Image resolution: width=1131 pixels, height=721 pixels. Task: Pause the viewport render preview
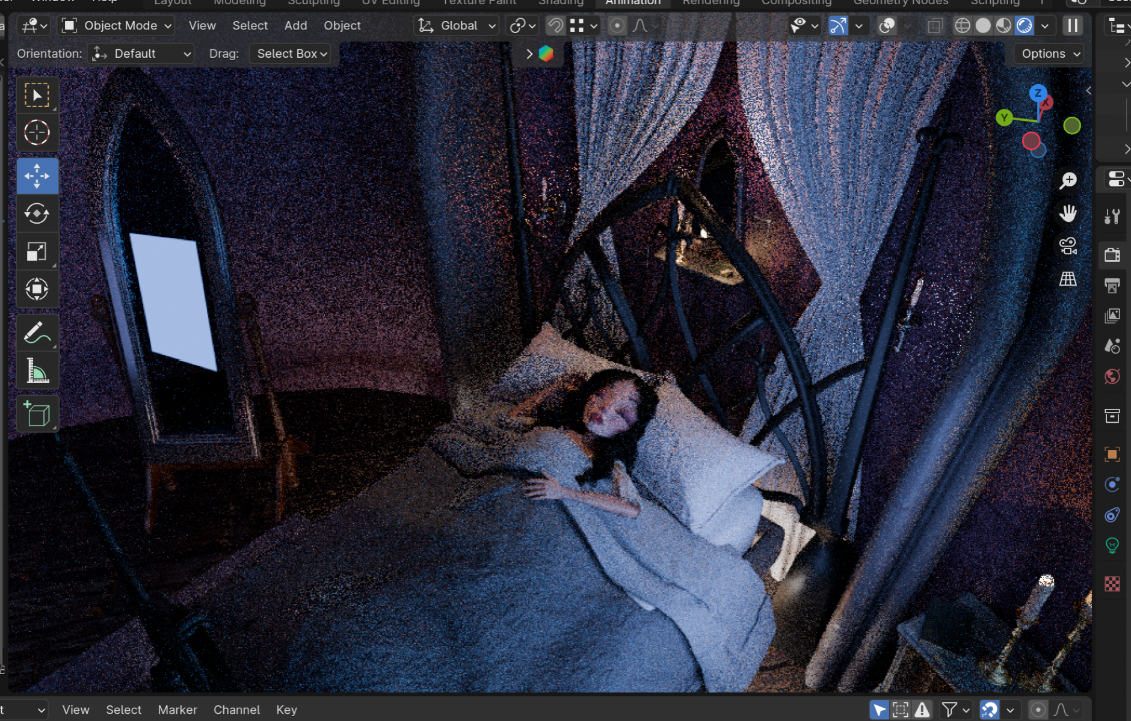pos(1073,26)
